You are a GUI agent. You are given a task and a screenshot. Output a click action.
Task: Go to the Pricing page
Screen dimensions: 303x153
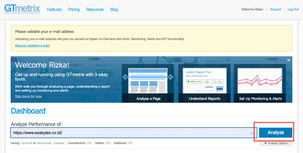74,9
